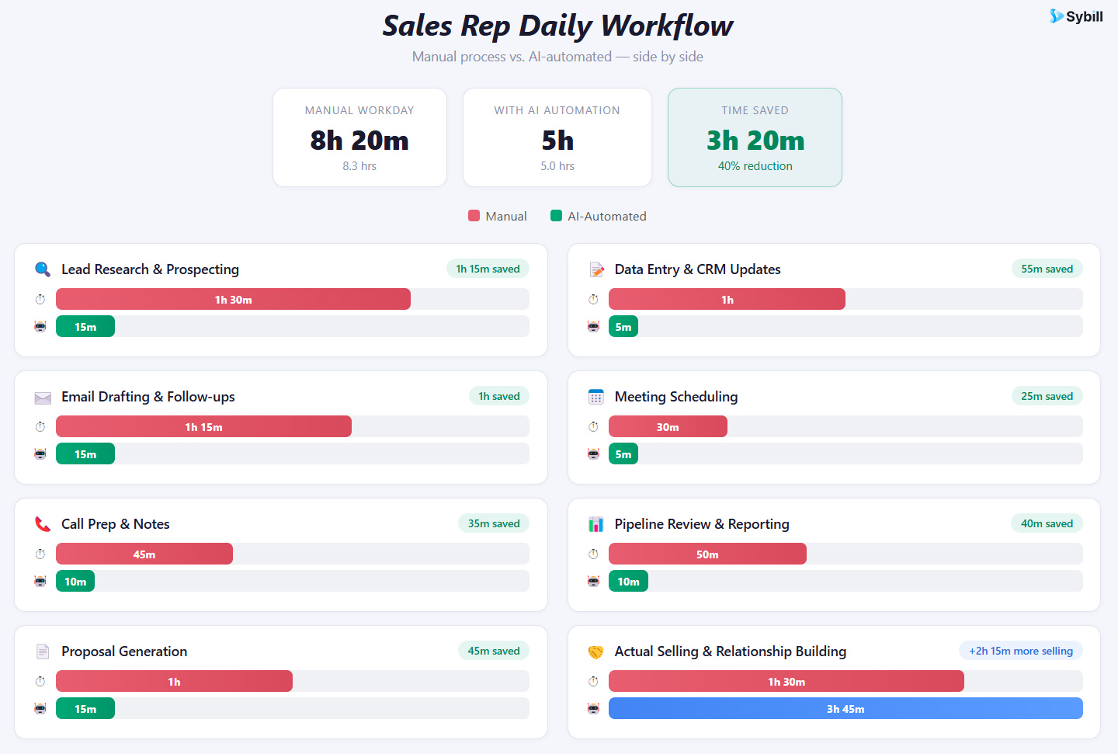Viewport: 1118px width, 754px height.
Task: Click the "8h 20m" manual workday value
Action: tap(359, 141)
